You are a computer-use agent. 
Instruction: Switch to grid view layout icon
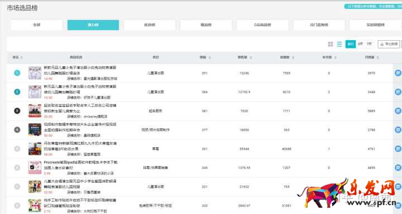tap(331, 44)
